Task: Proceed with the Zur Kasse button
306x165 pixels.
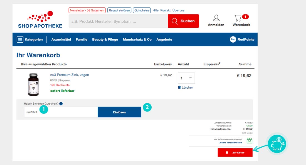Action: tap(235, 152)
